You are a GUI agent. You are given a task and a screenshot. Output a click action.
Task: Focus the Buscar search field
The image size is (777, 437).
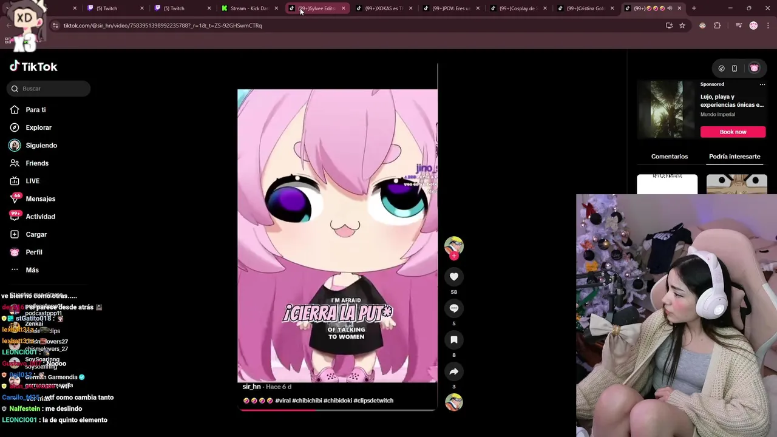[49, 89]
